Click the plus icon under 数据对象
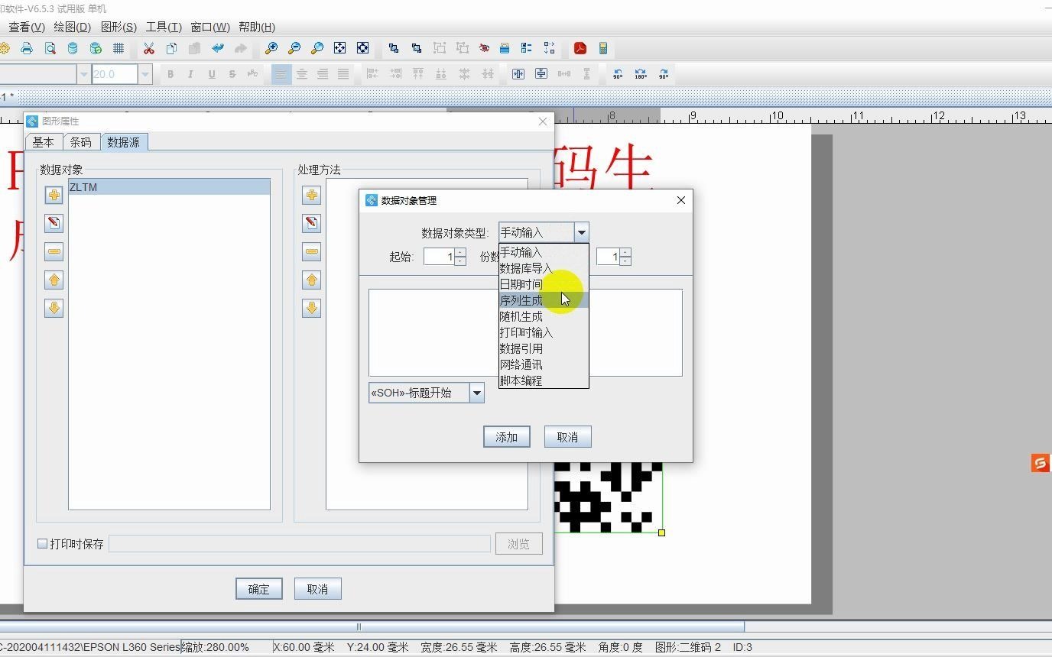 54,196
